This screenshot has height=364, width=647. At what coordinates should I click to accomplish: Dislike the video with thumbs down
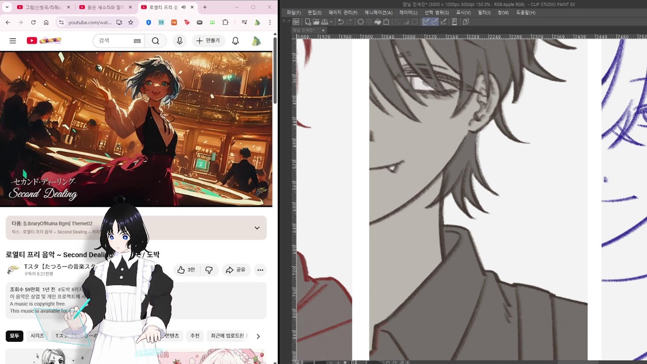coord(209,270)
